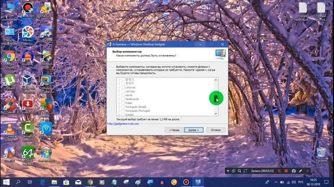Screen dimensions: 334x187
Task: Select the Ummy Video desktop icon
Action: [x=28, y=106]
